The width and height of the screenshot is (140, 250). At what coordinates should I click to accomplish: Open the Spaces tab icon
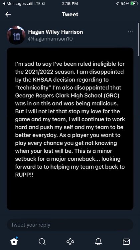[x=70, y=242]
